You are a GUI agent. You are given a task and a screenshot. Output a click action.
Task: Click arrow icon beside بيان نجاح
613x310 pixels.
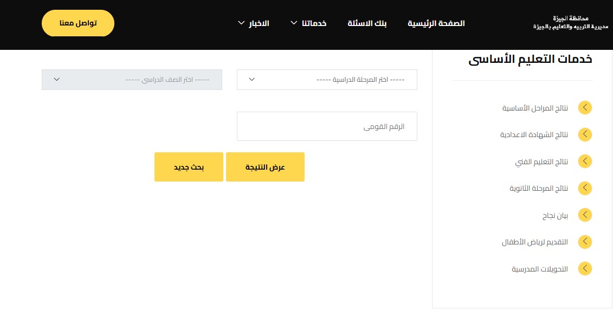pos(585,215)
